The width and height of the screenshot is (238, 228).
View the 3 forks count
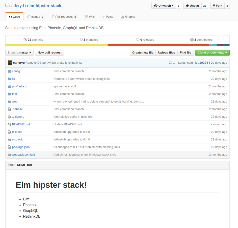pyautogui.click(x=227, y=6)
